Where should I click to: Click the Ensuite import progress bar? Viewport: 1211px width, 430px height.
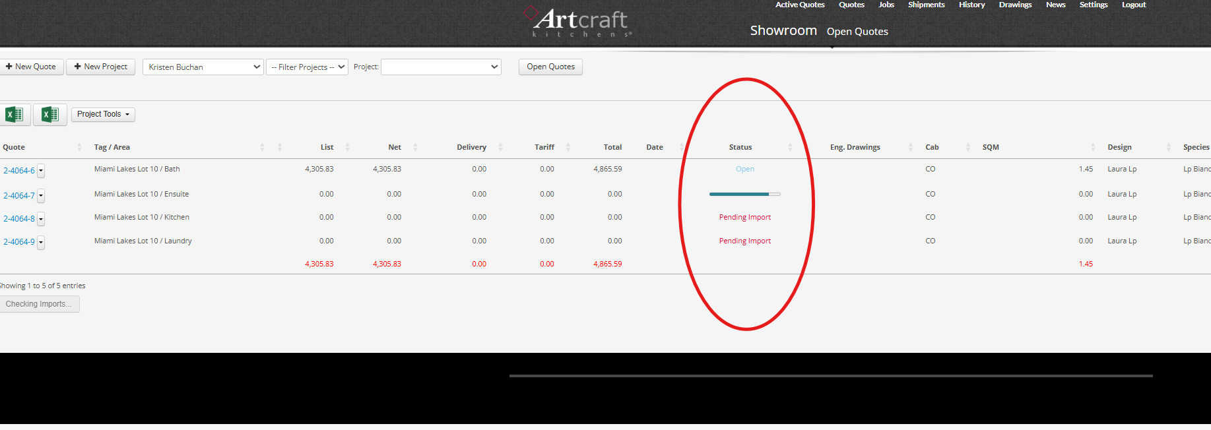pyautogui.click(x=745, y=195)
